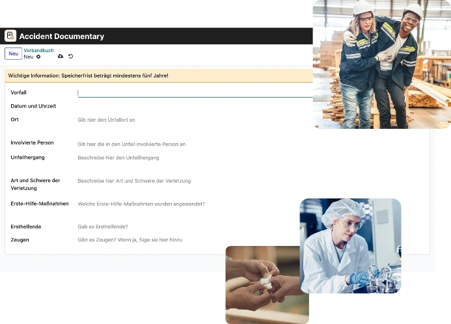Discard changes with the undo arrow icon

coord(70,56)
